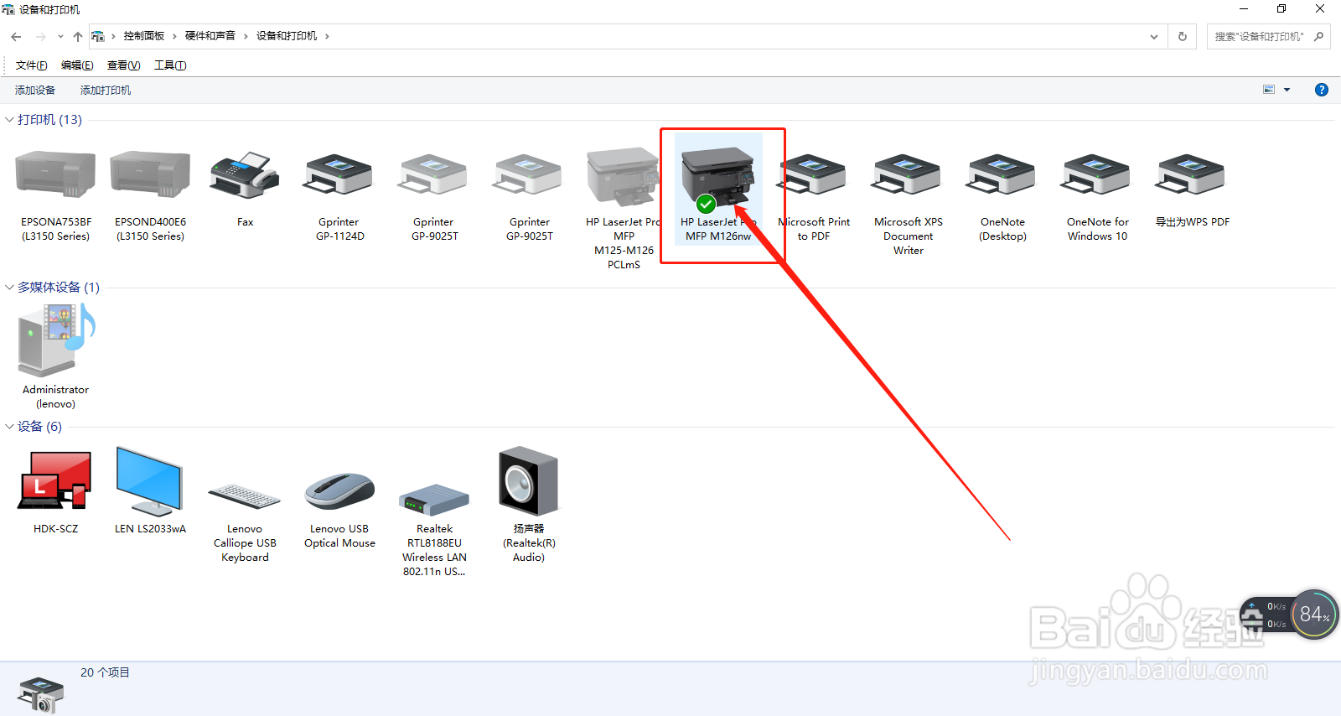Open the 编辑(E) menu

[x=77, y=65]
